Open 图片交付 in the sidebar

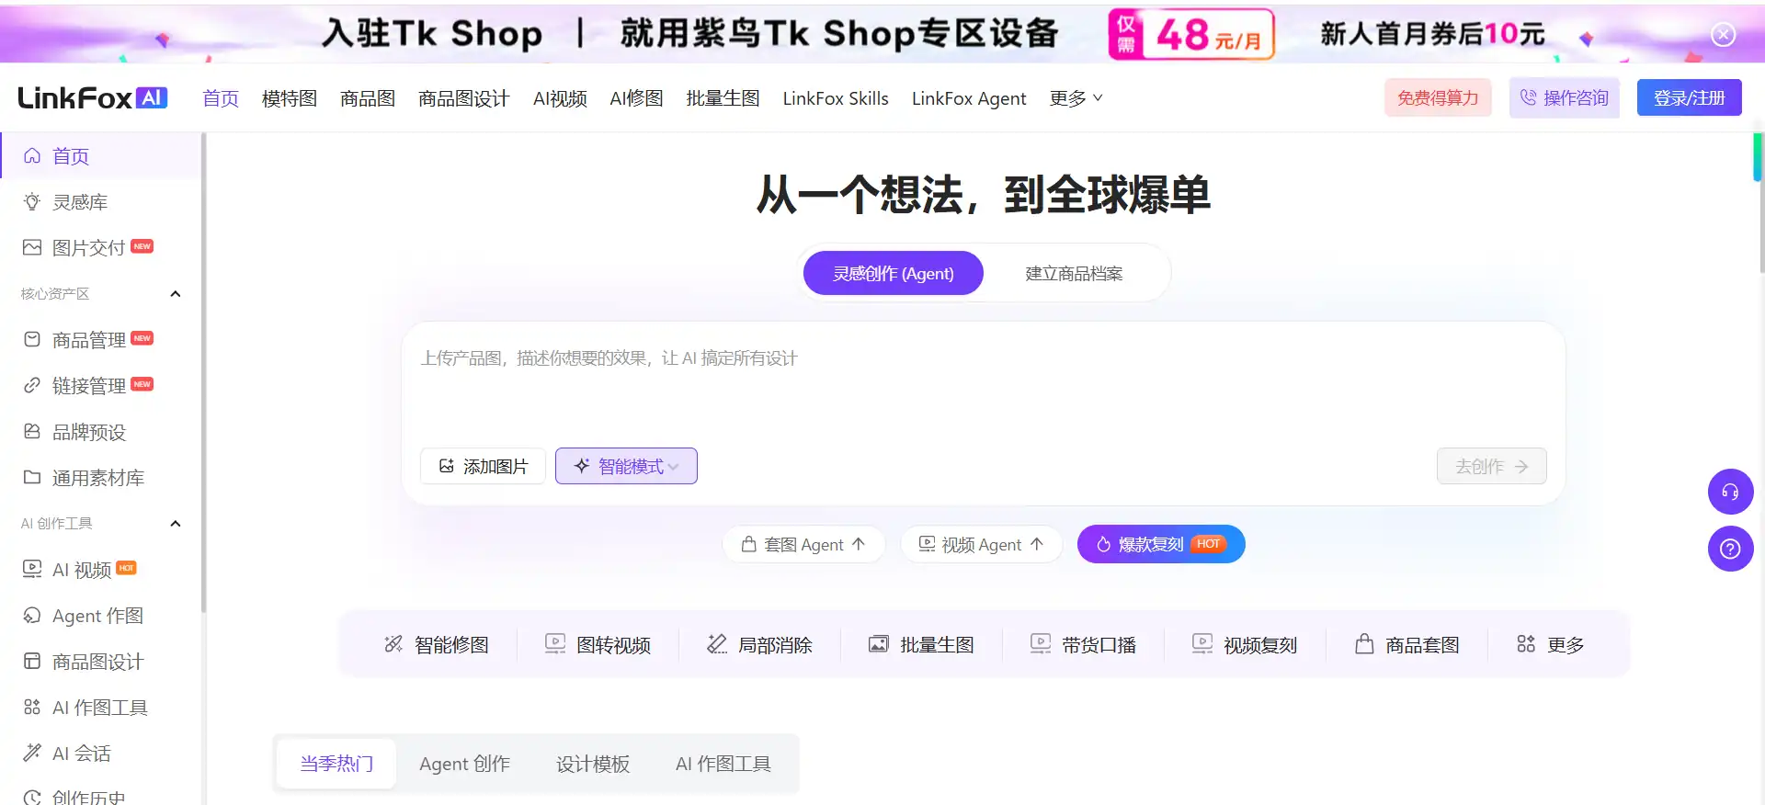(101, 248)
